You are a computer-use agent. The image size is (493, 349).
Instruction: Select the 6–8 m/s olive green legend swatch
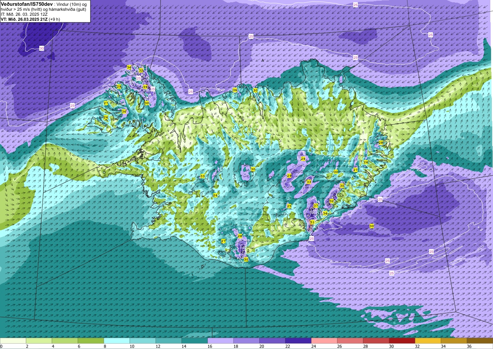point(91,341)
